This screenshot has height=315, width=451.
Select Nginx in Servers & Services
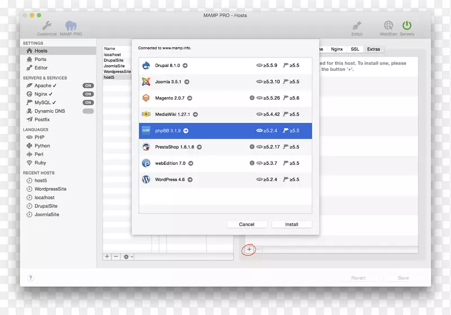coord(40,94)
